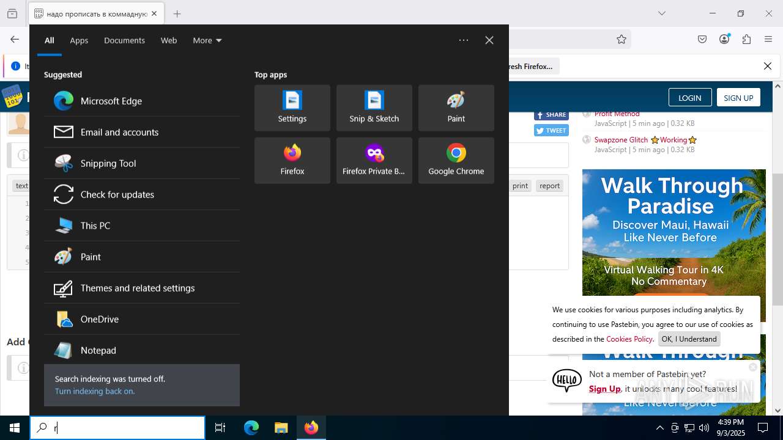
Task: Dismiss the Refresh Firefox notification bar
Action: click(x=768, y=66)
